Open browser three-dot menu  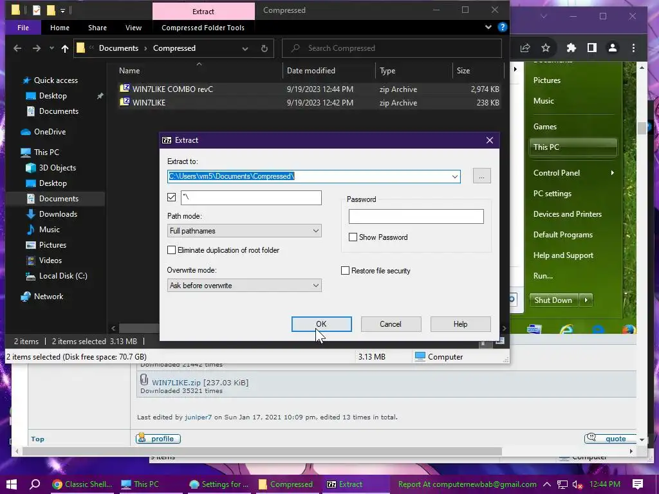634,48
